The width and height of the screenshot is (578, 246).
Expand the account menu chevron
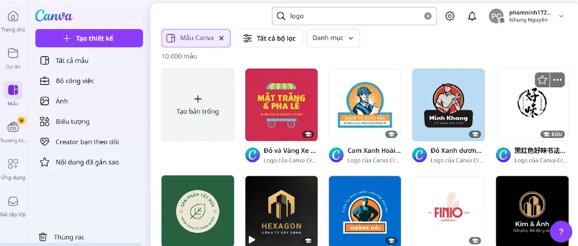pos(561,16)
